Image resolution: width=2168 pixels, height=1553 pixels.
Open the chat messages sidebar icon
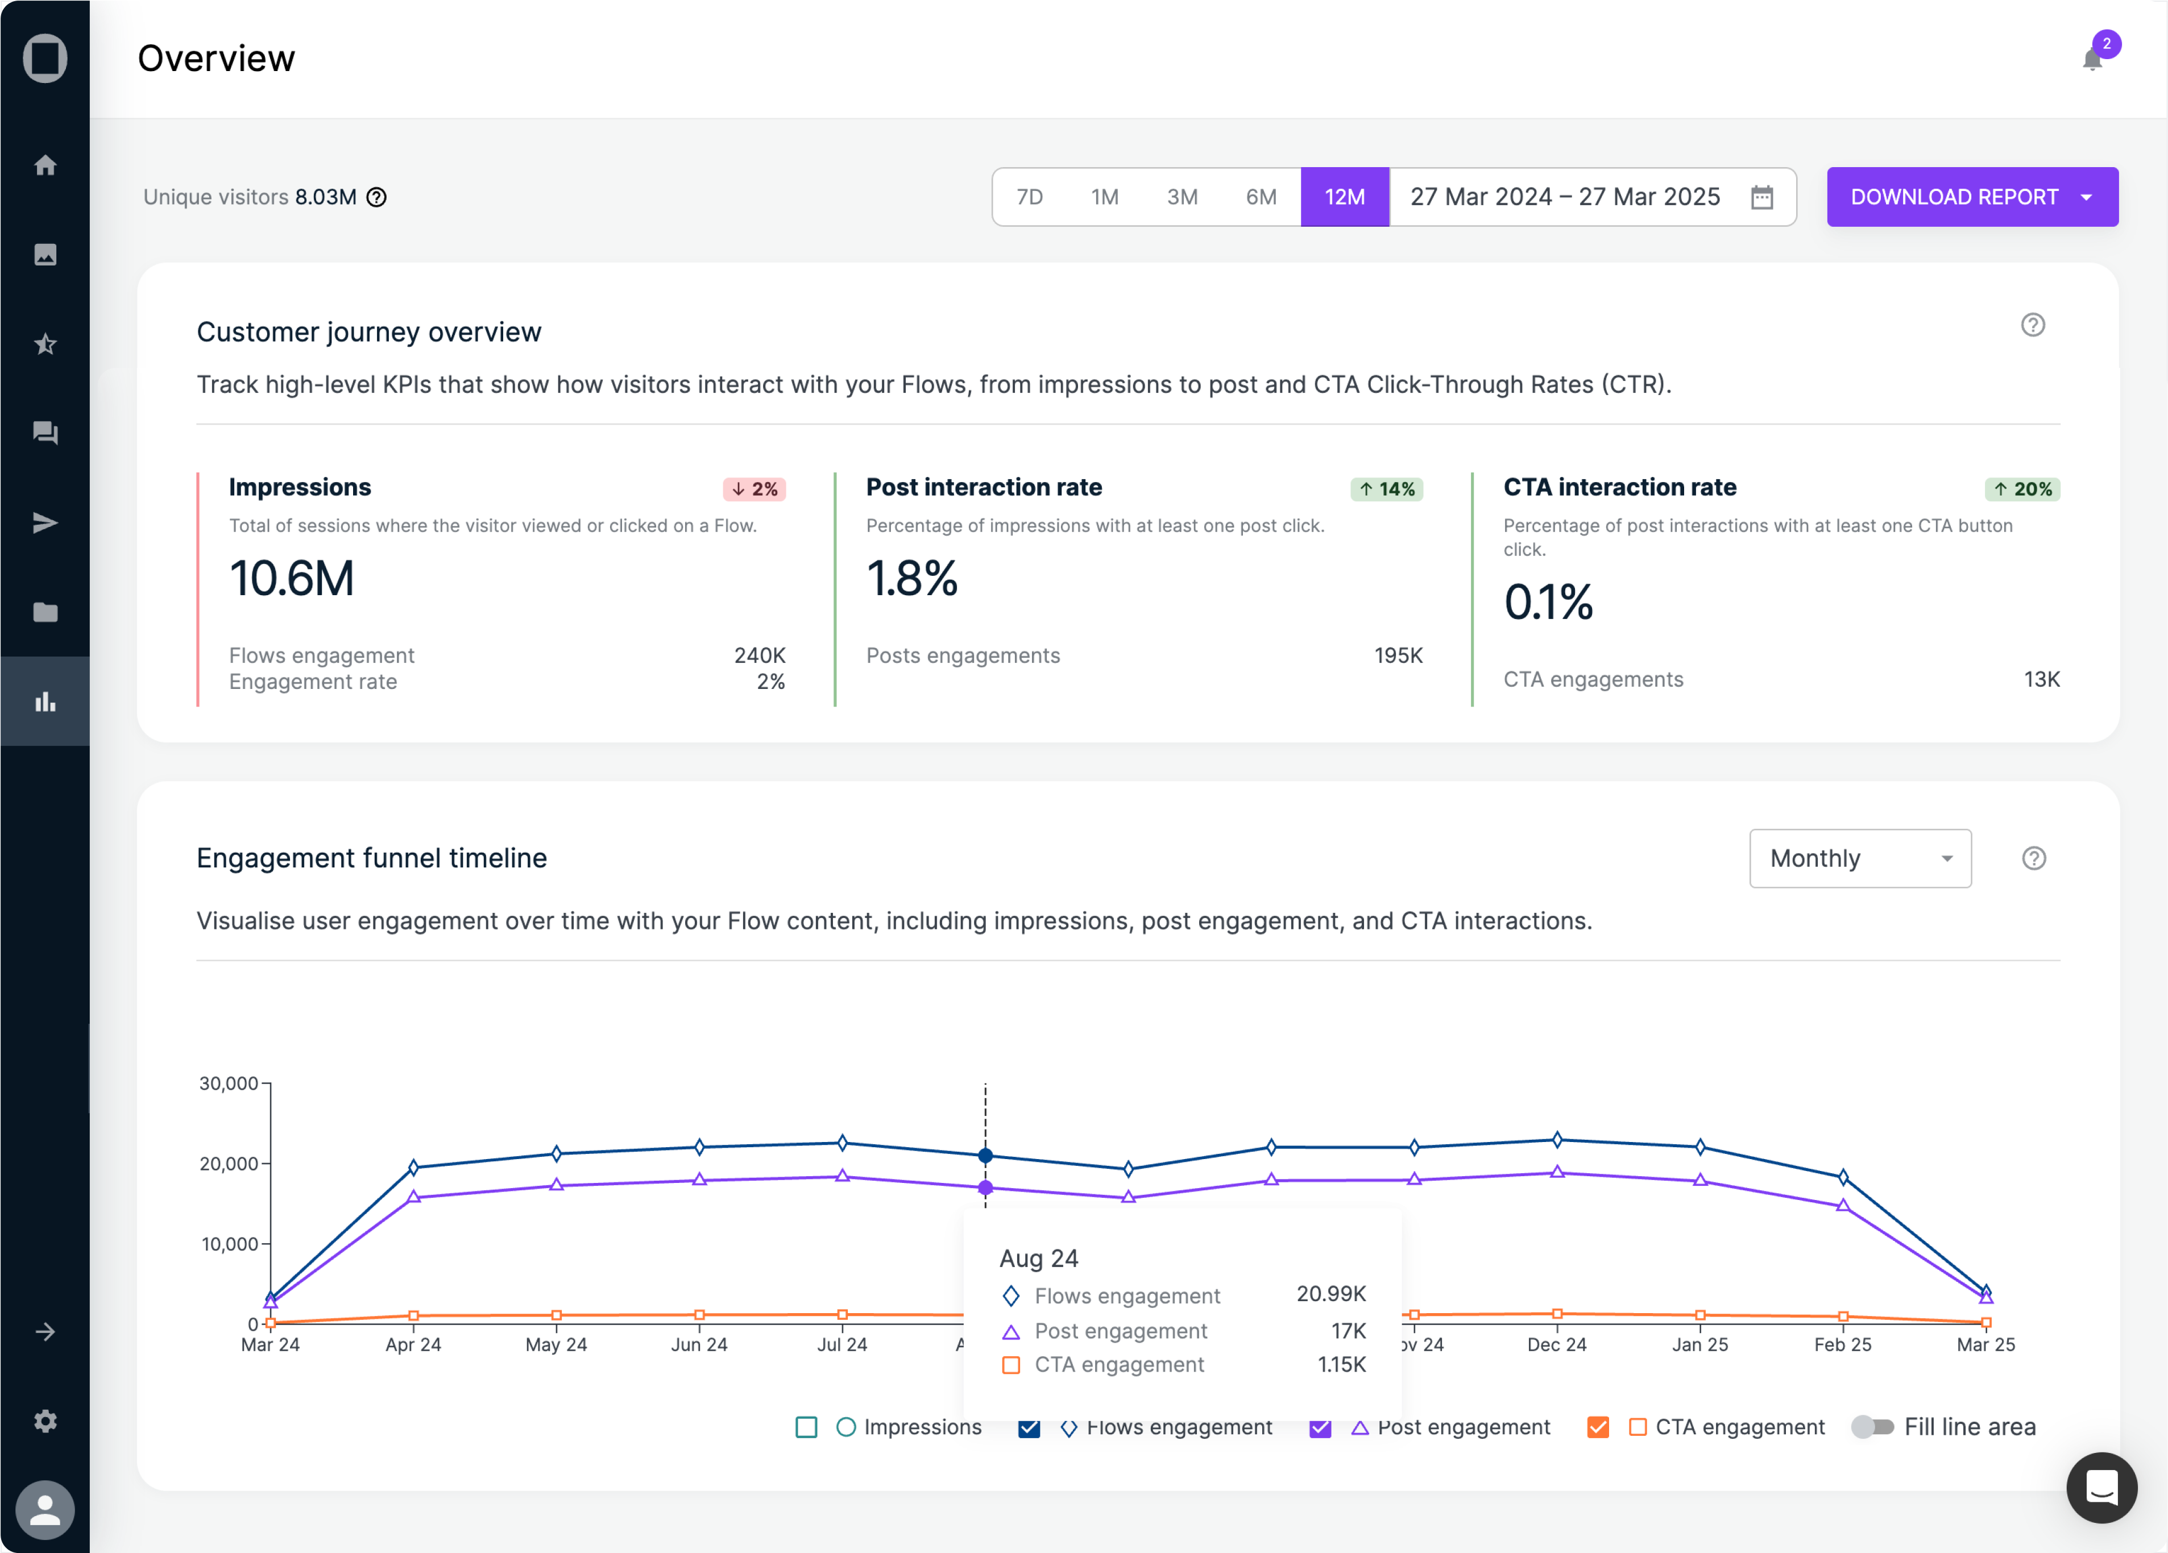(45, 433)
